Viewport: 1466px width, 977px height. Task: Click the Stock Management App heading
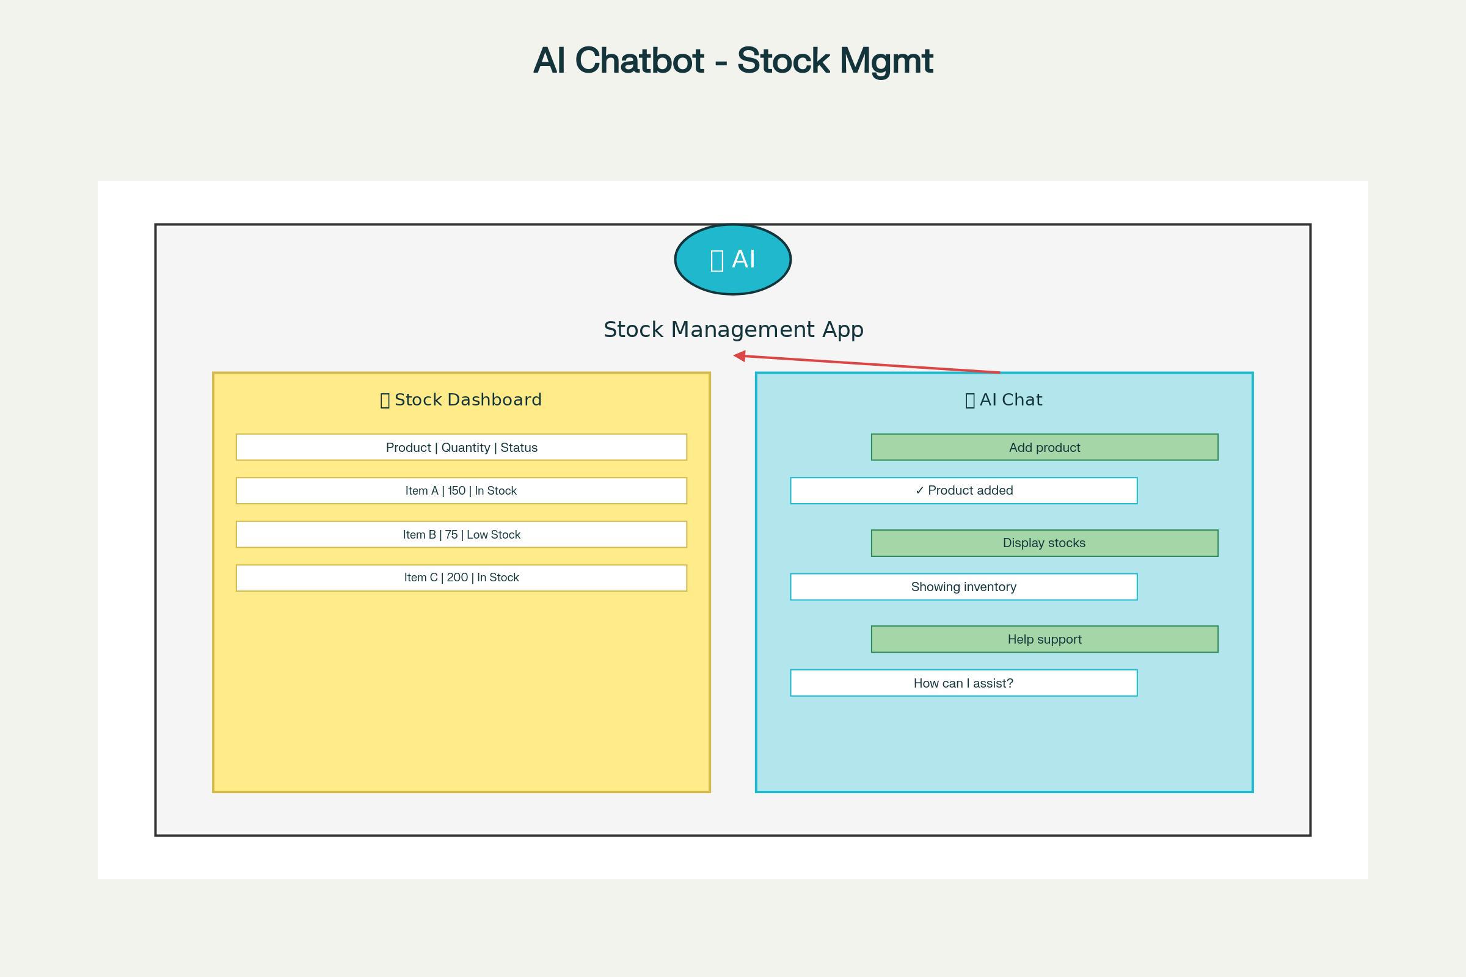pyautogui.click(x=733, y=329)
